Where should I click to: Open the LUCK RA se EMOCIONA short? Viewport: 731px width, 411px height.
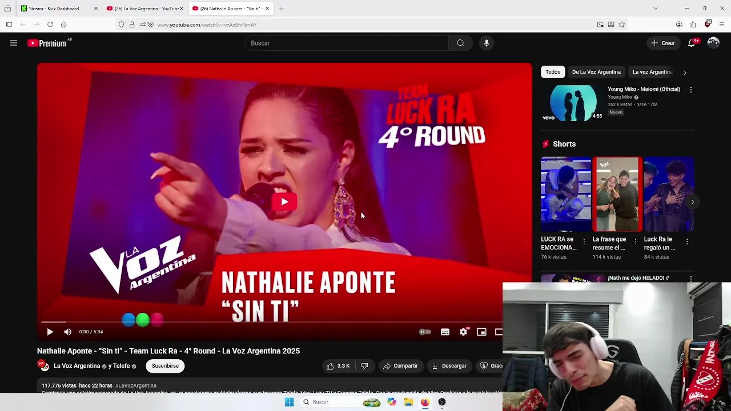click(566, 194)
